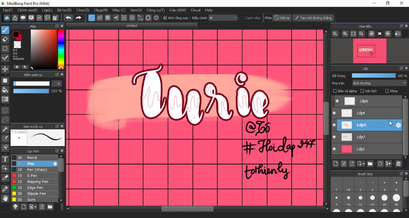Open the add brush dropdown arrow

click(x=36, y=207)
